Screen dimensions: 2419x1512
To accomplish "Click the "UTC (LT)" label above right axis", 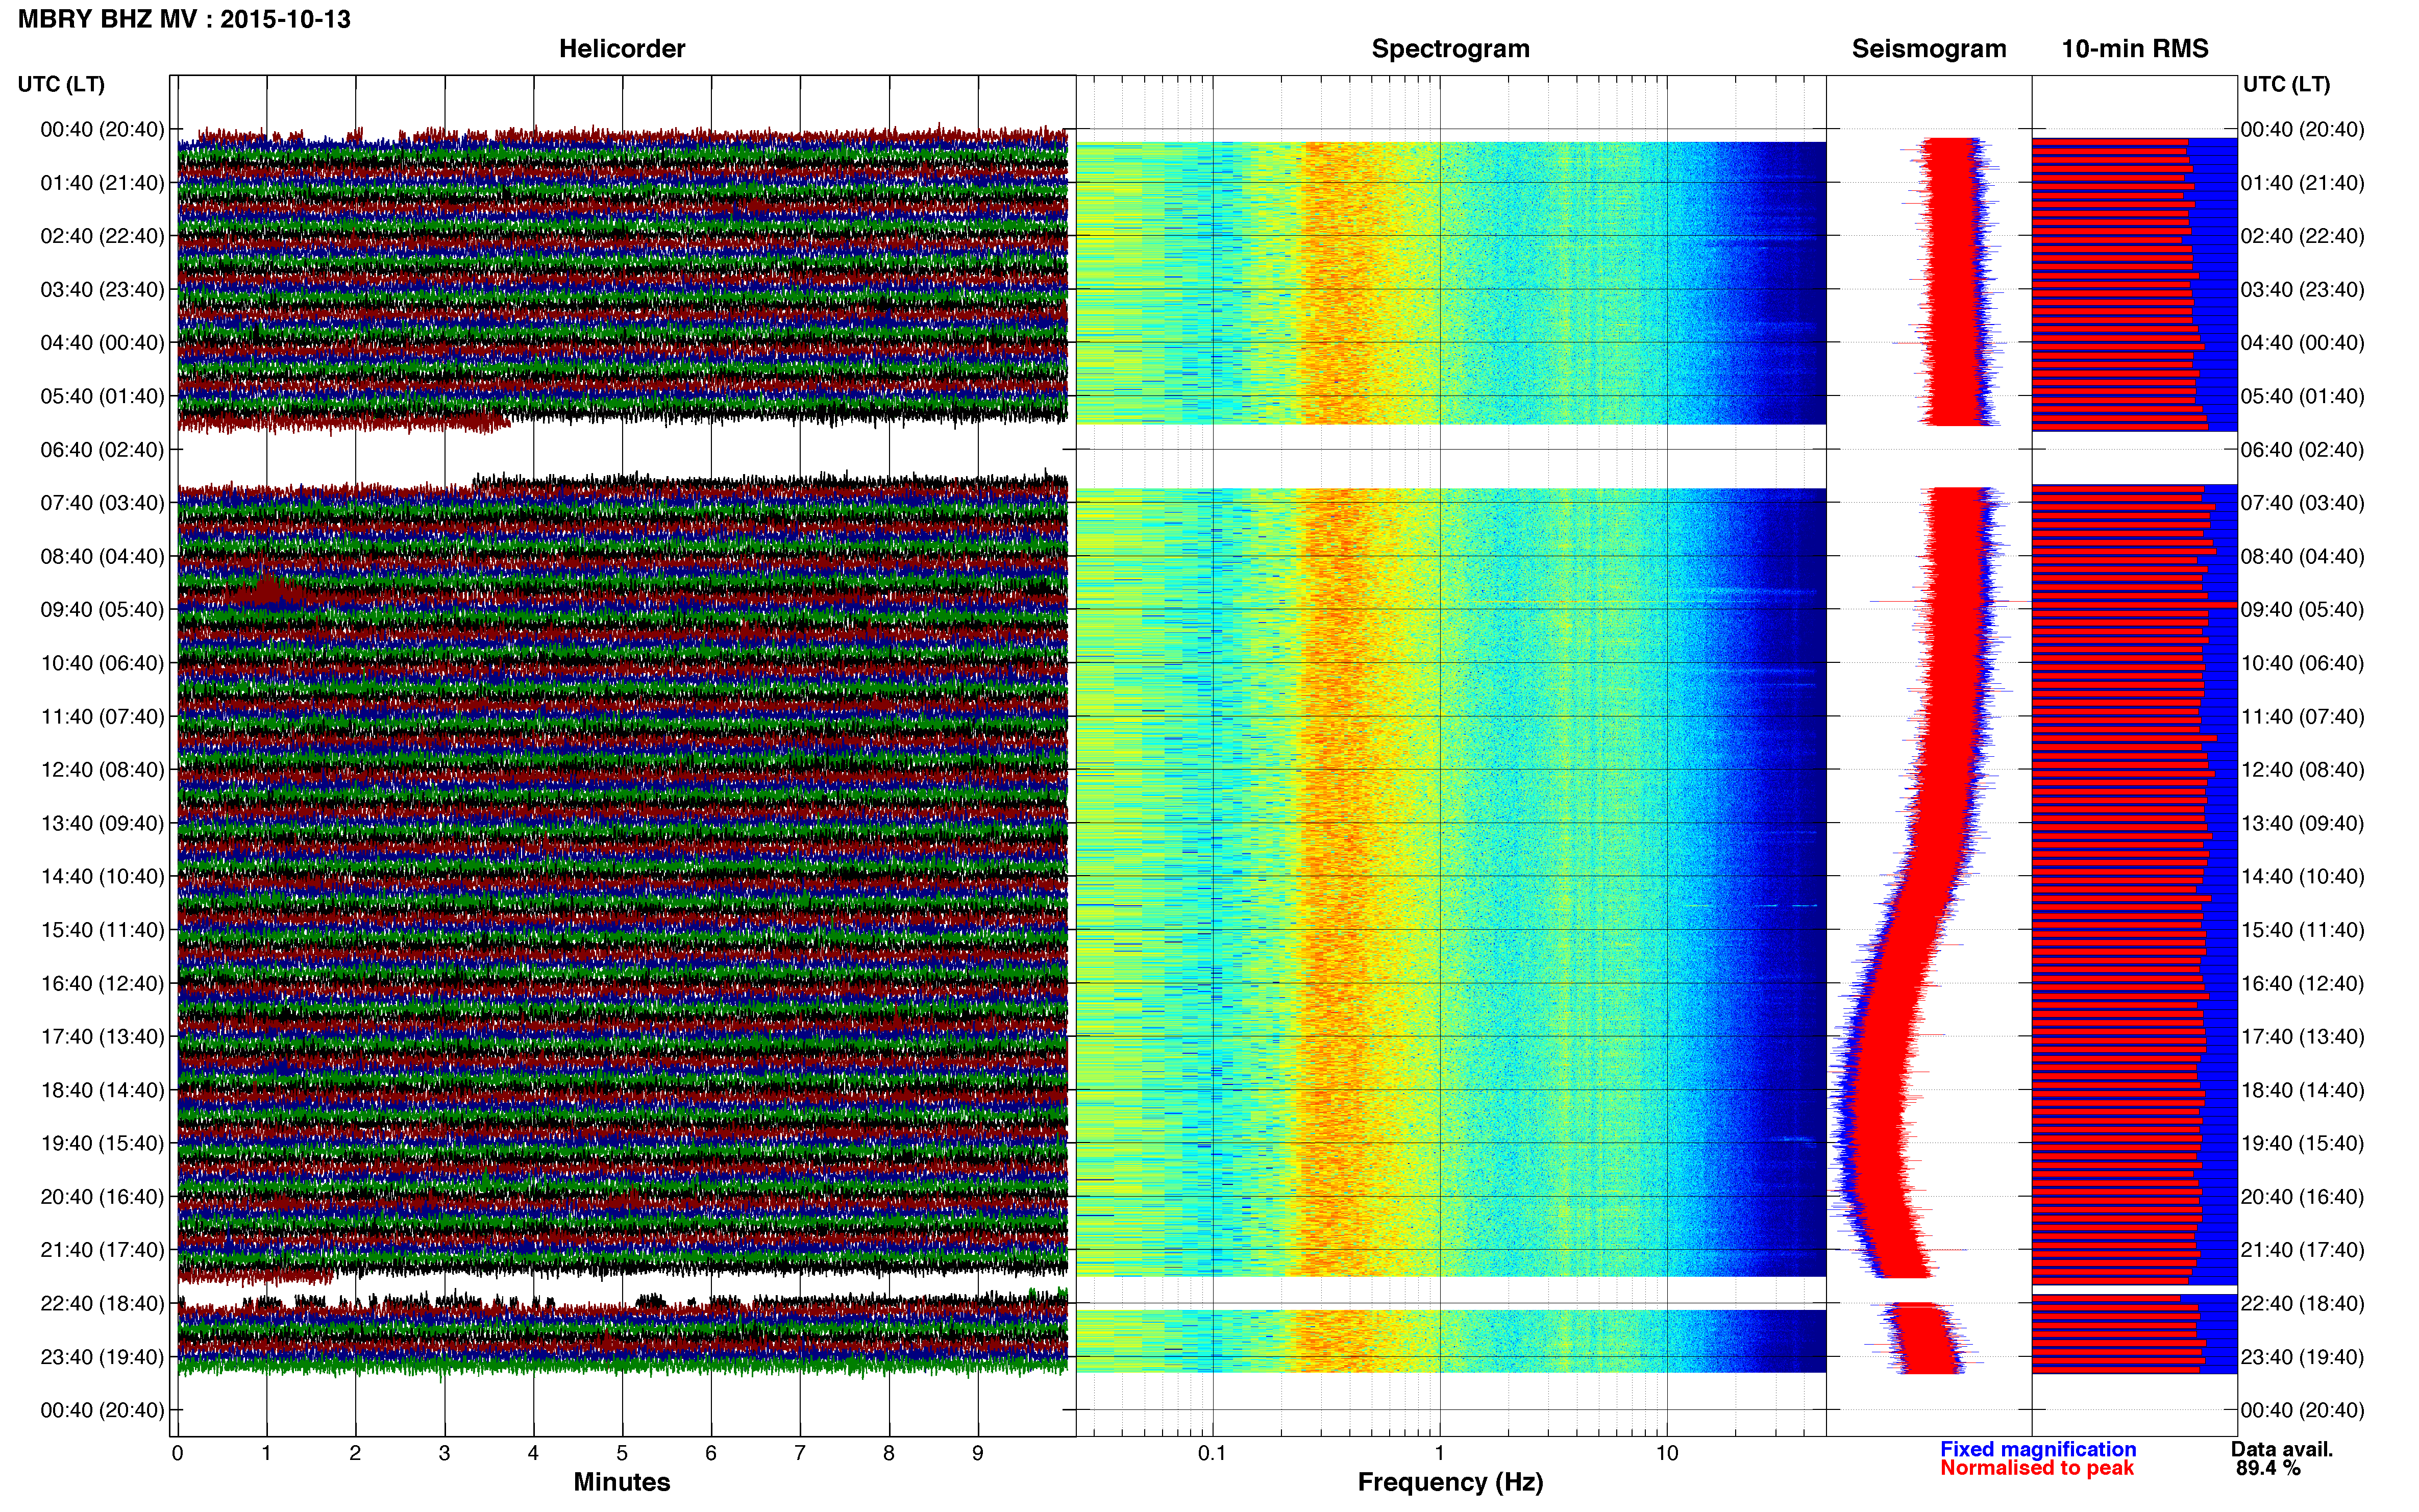I will 2286,84.
